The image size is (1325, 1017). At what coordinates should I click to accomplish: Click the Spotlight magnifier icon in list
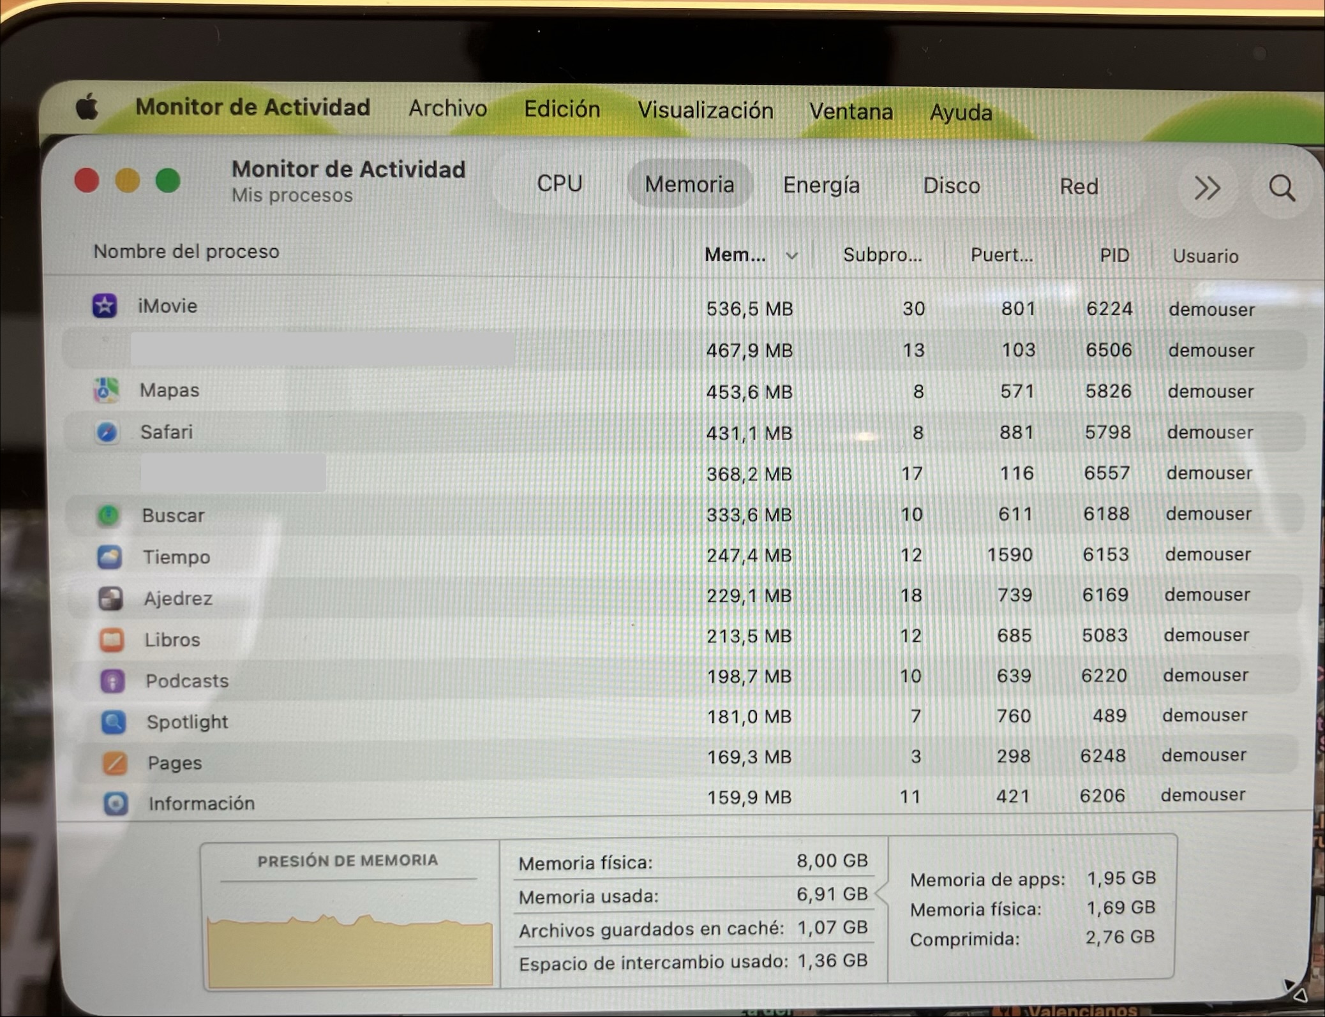click(x=114, y=722)
